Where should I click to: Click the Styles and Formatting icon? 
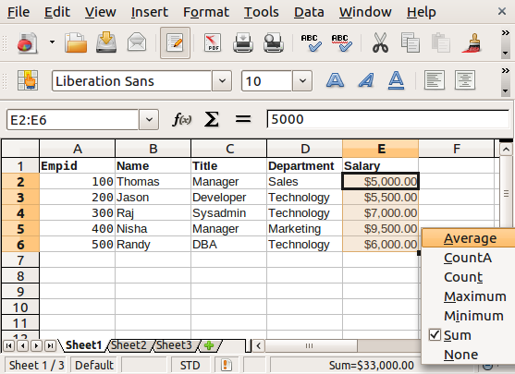28,80
